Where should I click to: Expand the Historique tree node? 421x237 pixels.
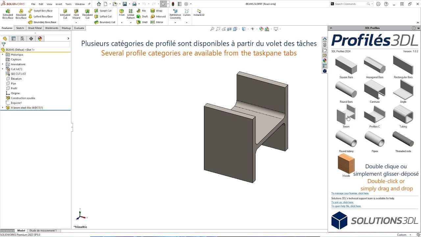tap(3, 55)
